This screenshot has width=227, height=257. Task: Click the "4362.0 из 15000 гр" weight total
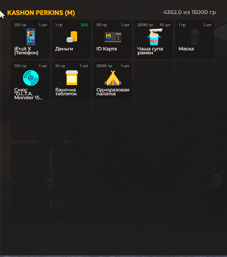tap(189, 12)
